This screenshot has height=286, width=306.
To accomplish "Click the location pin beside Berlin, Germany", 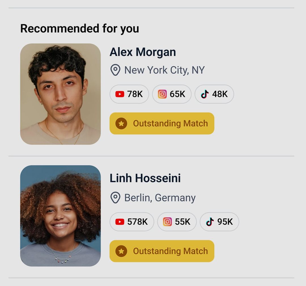I will 114,197.
